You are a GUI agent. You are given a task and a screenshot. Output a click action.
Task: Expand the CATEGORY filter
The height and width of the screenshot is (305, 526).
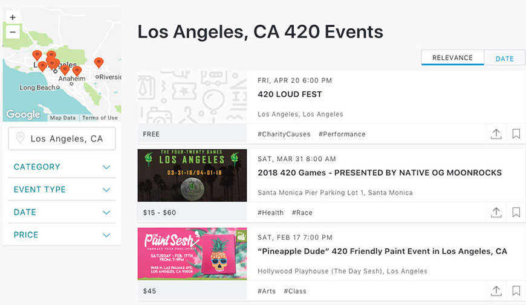(62, 167)
